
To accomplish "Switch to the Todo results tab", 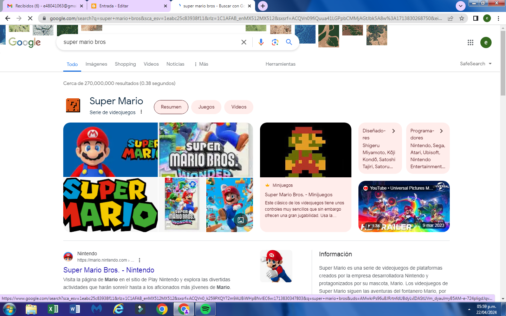I will [x=72, y=64].
